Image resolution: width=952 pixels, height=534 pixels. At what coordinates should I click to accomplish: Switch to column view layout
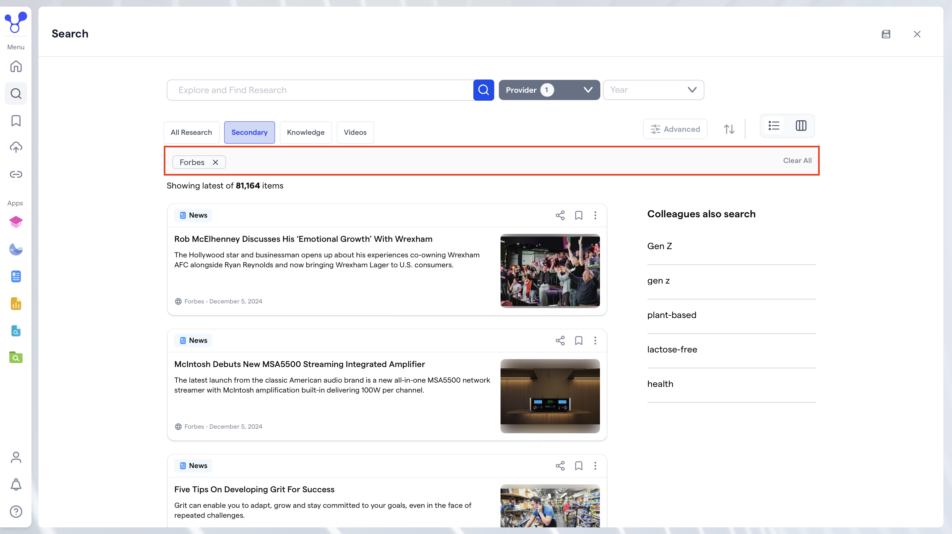(801, 126)
